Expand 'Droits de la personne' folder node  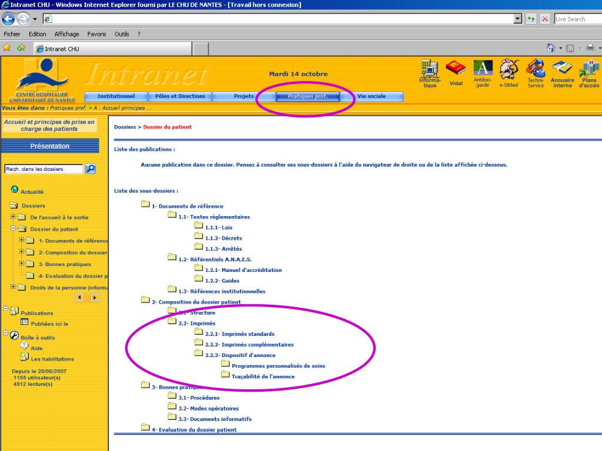(x=13, y=287)
